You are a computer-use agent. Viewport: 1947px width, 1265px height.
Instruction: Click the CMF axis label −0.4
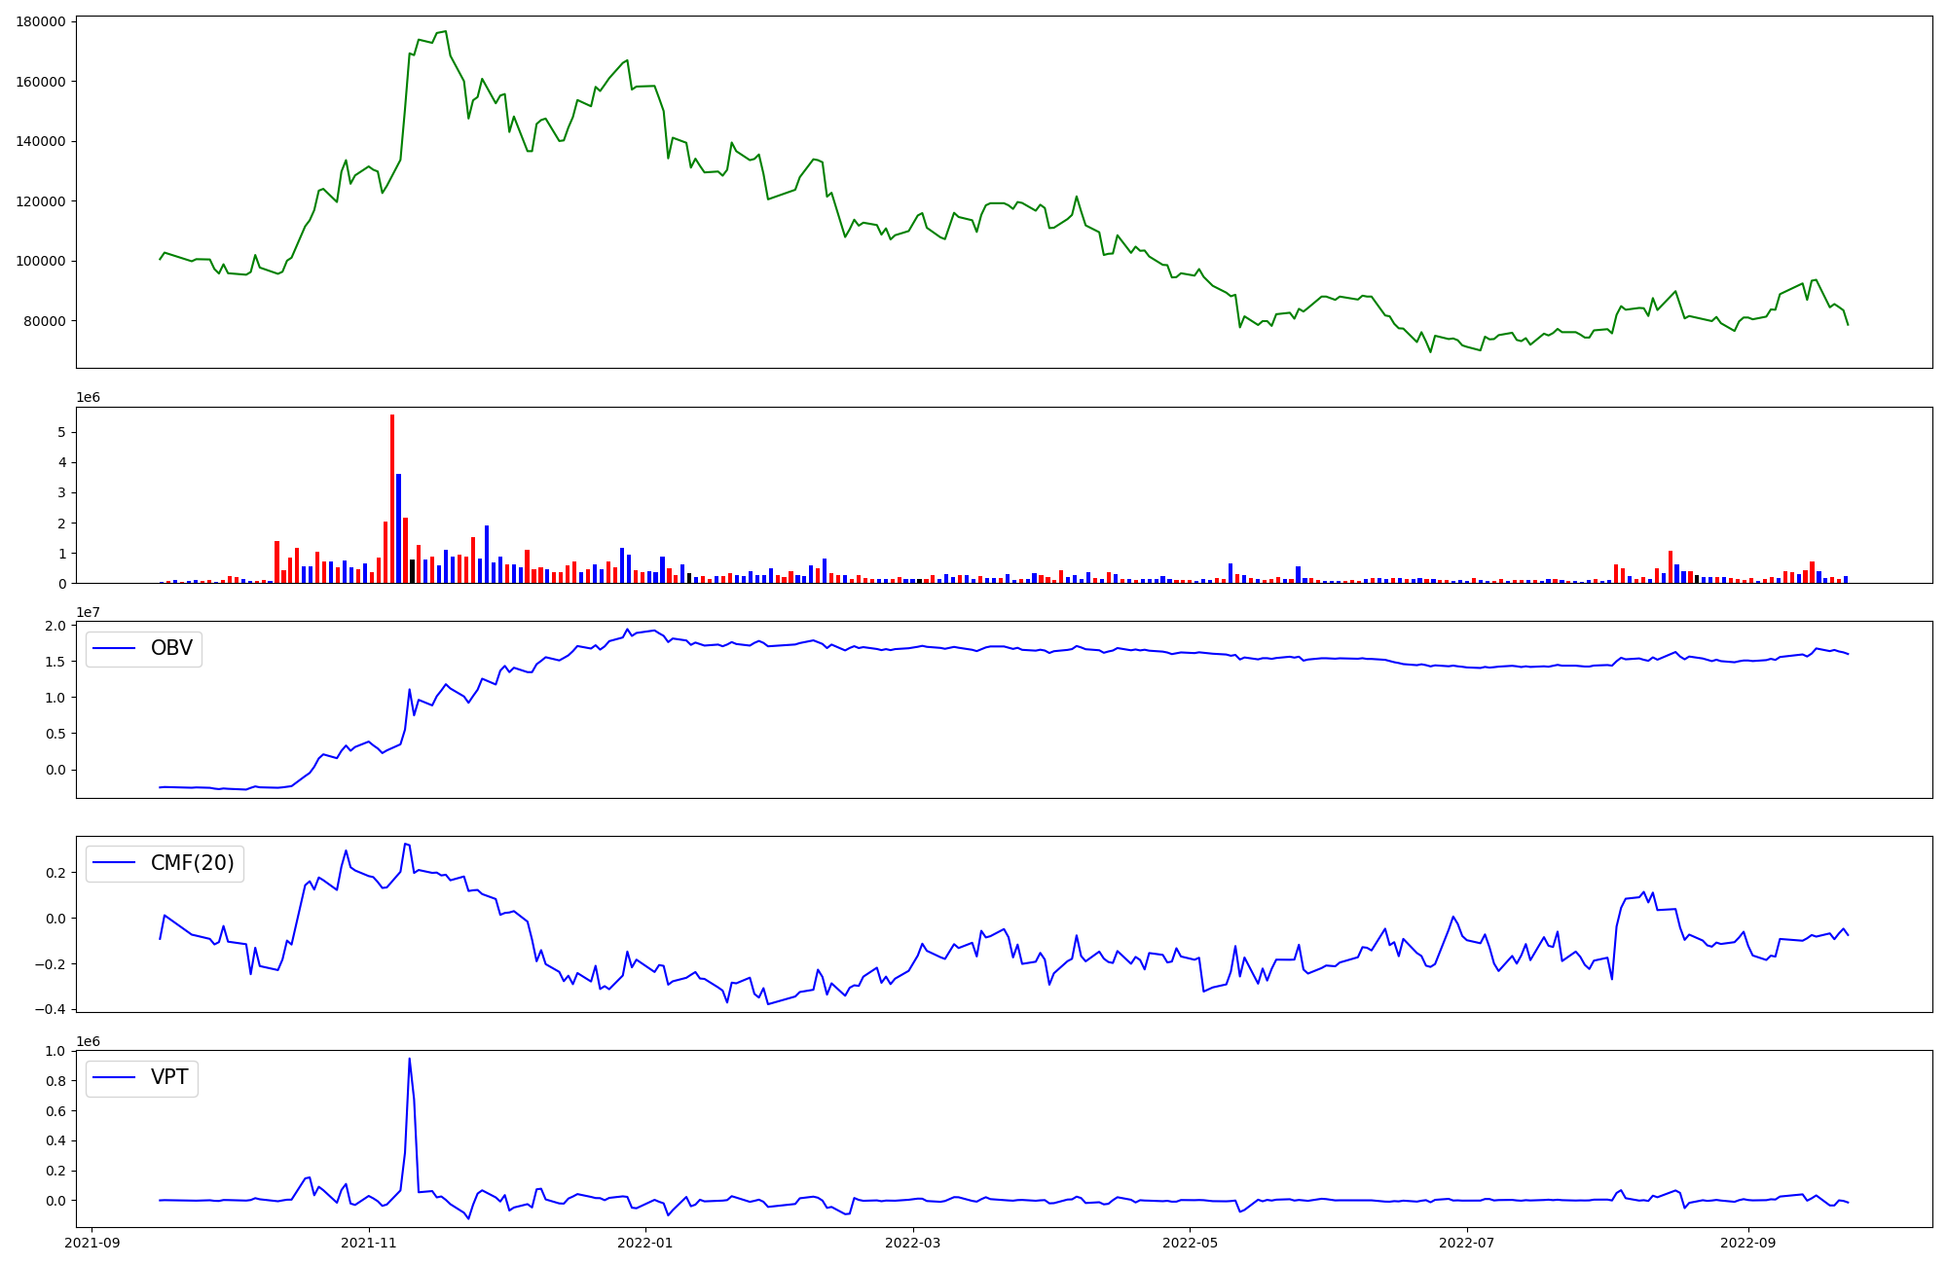pos(51,1010)
